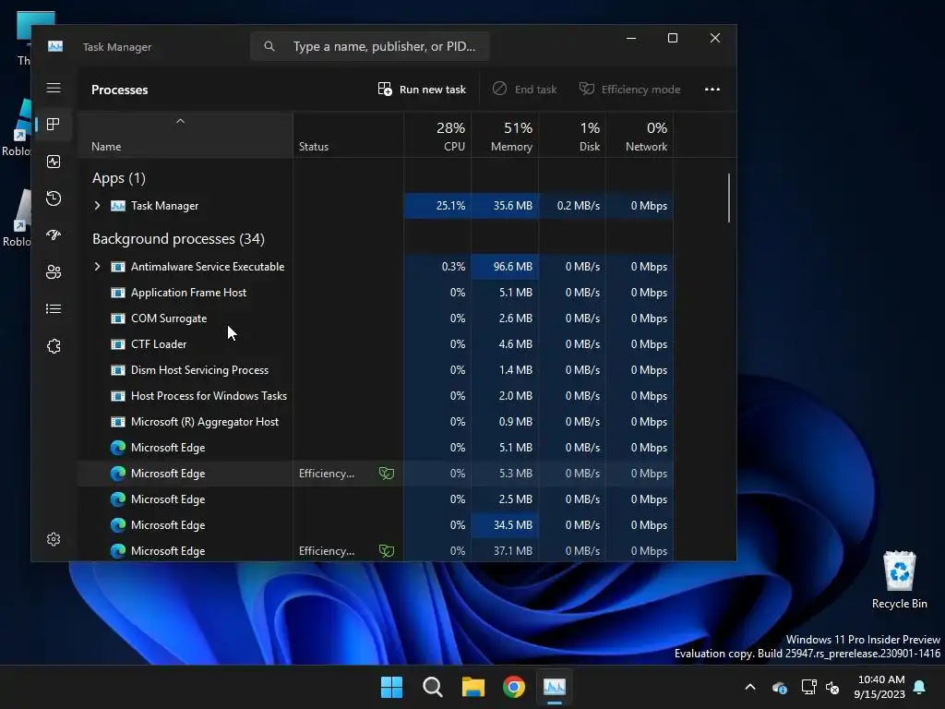Sort by the CPU column header

point(437,135)
